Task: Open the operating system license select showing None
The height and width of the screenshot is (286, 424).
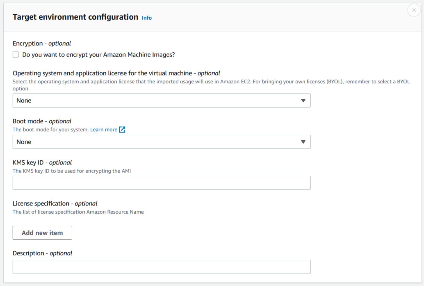Action: (x=161, y=101)
